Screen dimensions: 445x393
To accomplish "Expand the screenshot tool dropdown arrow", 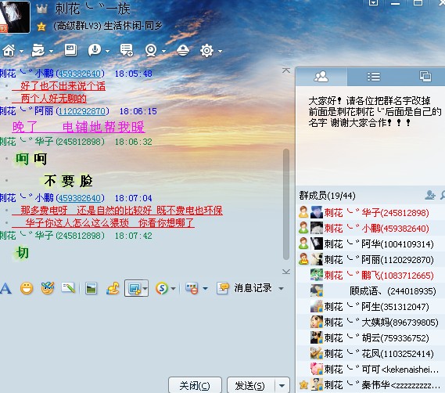I will 145,288.
